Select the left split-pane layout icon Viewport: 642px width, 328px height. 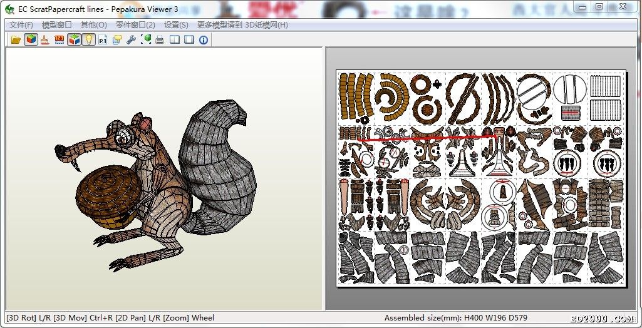(175, 39)
